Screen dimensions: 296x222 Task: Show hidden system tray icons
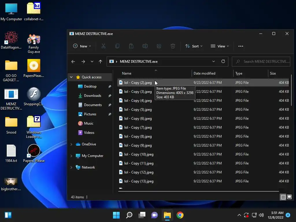pos(239,215)
